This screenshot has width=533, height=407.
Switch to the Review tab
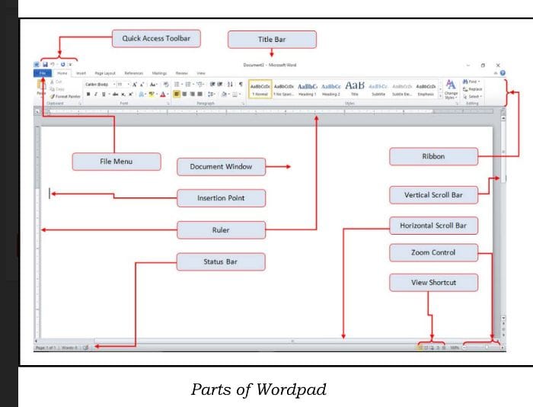(x=181, y=73)
